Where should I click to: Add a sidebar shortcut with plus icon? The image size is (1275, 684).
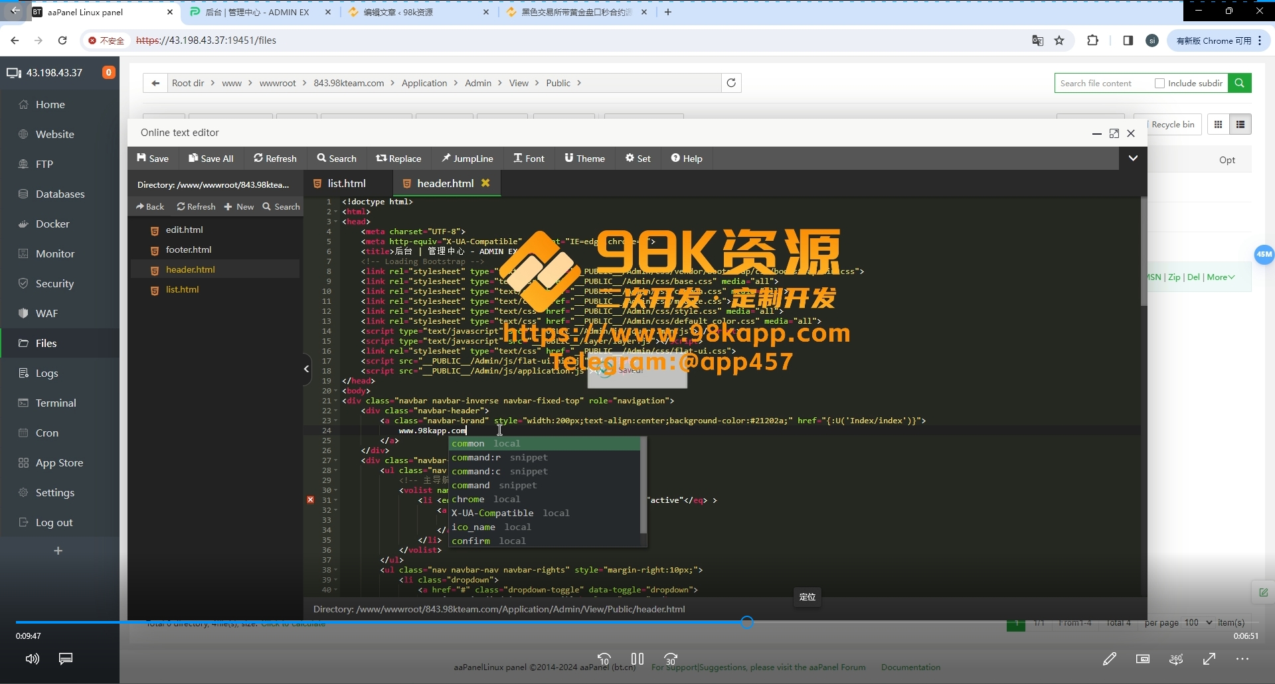58,551
